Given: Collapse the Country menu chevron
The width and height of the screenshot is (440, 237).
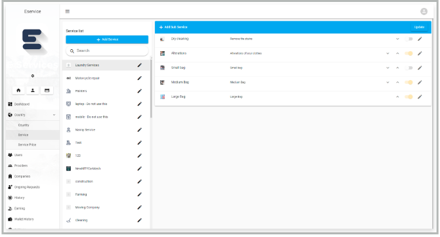Looking at the screenshot, I should click(54, 115).
